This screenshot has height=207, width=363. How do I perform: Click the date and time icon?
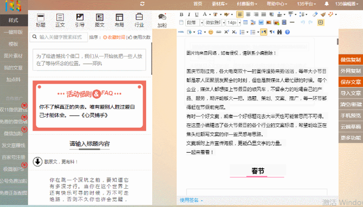[189, 32]
